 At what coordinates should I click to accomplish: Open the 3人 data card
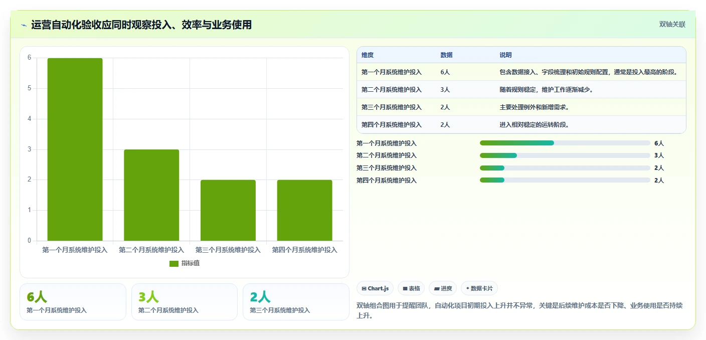(x=185, y=302)
